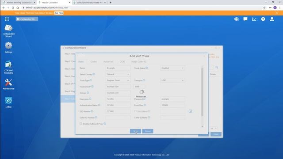
Task: Close the Add VoIP Trunk dialog
Action: 204,56
